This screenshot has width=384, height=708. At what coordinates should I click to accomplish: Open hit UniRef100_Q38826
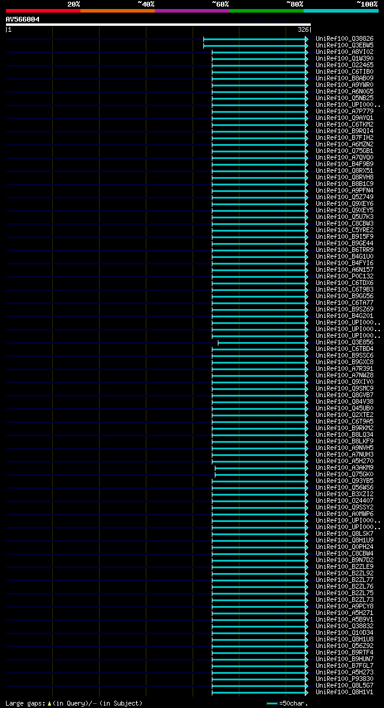344,39
